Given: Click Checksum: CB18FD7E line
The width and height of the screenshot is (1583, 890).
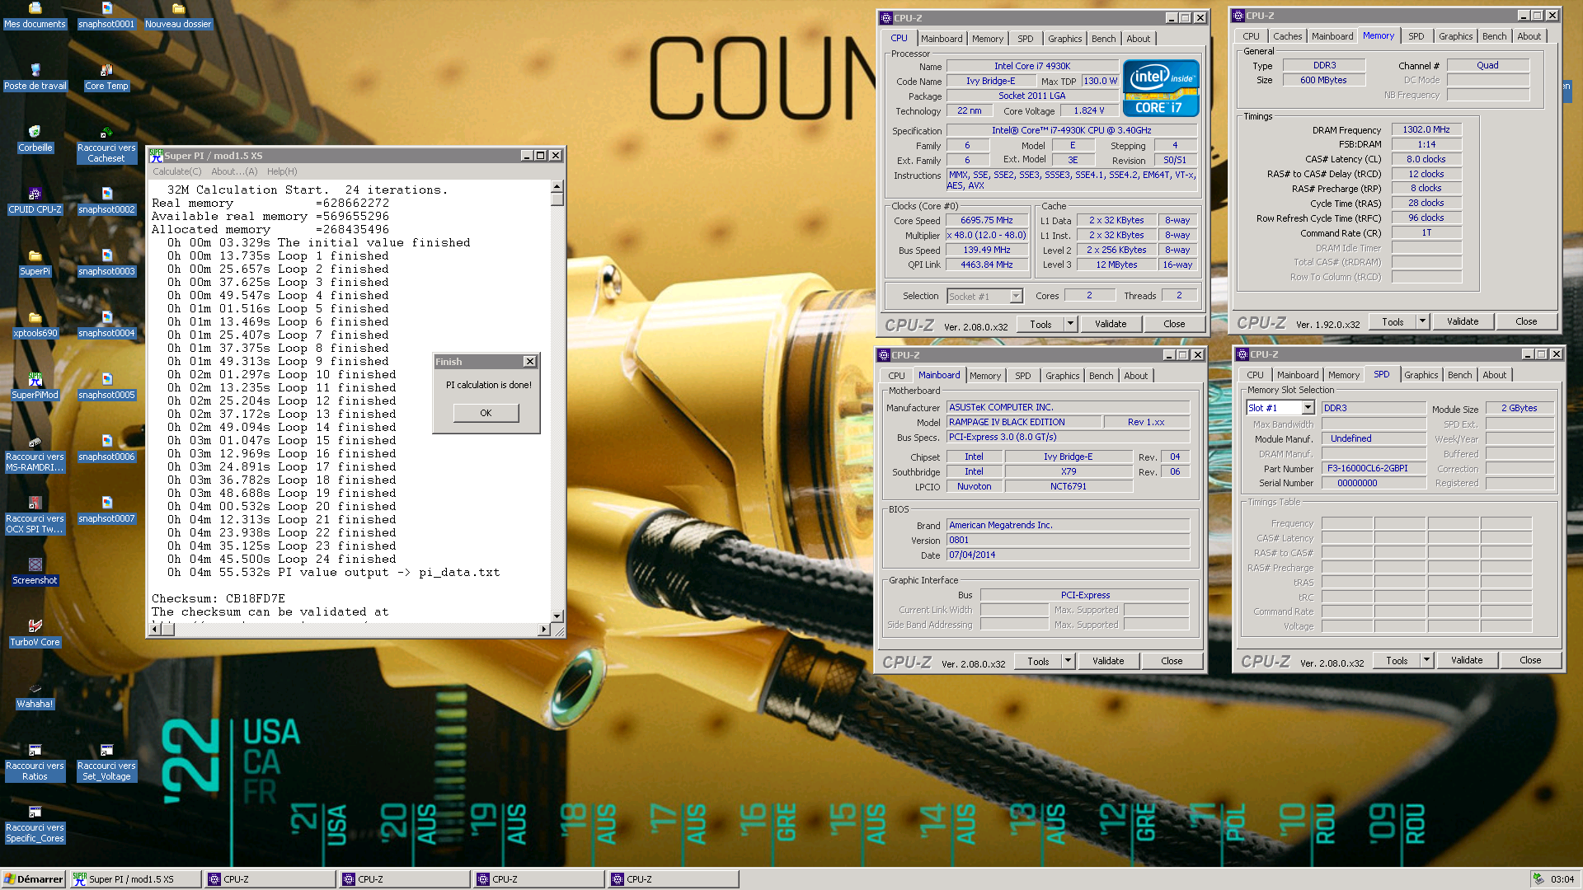Looking at the screenshot, I should point(218,599).
